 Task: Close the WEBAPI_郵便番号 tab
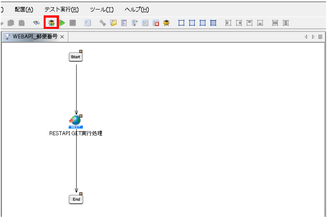click(62, 37)
